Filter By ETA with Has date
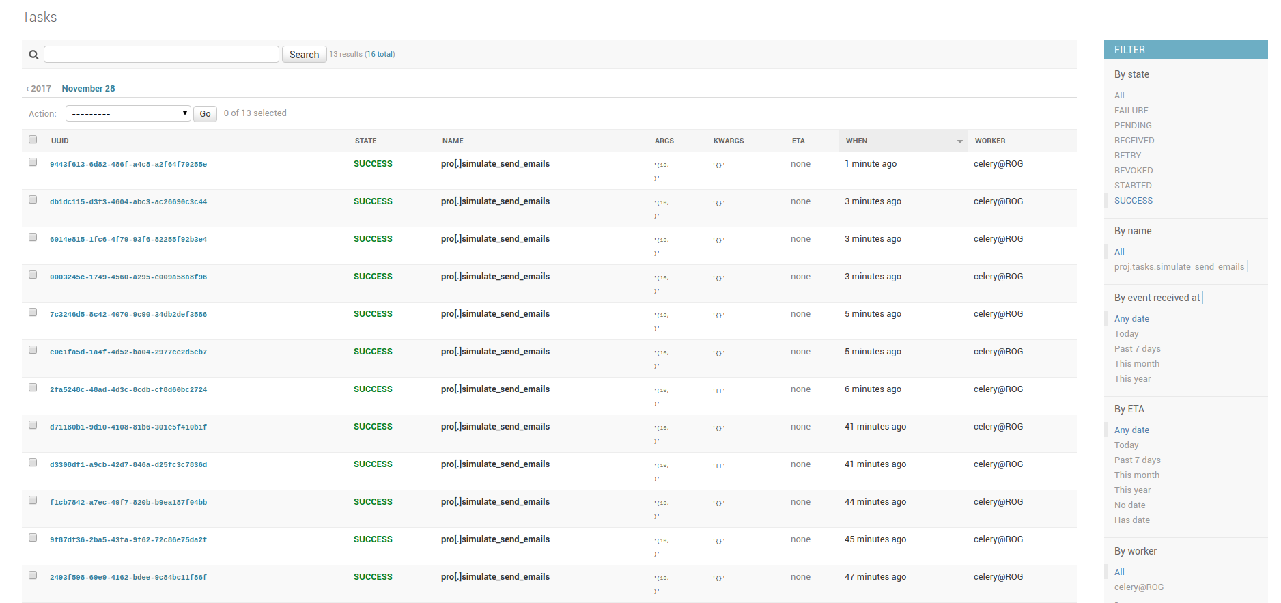The image size is (1281, 603). pyautogui.click(x=1131, y=520)
